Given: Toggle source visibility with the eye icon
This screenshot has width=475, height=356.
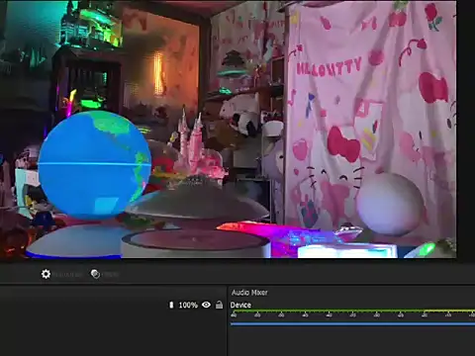Looking at the screenshot, I should [x=206, y=305].
